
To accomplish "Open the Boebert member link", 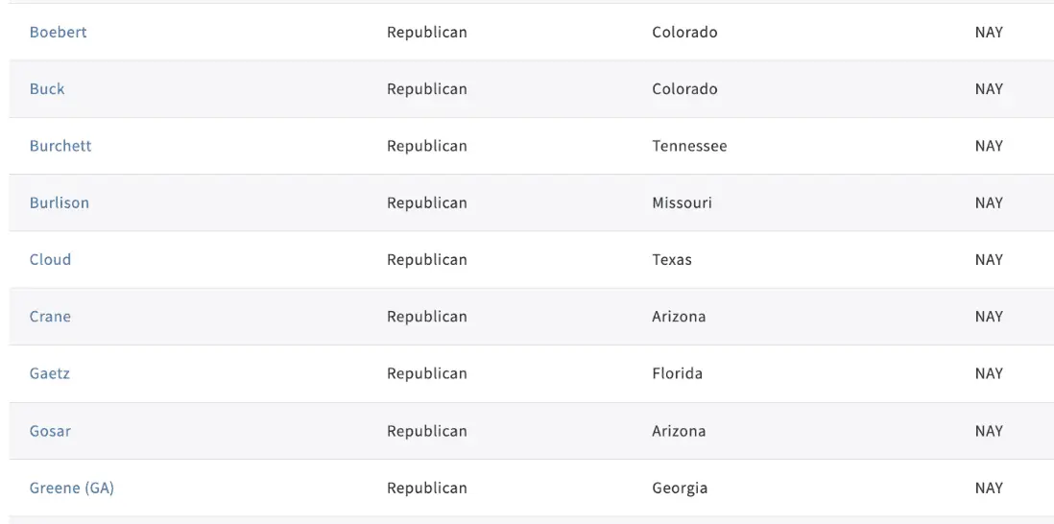I will point(59,33).
